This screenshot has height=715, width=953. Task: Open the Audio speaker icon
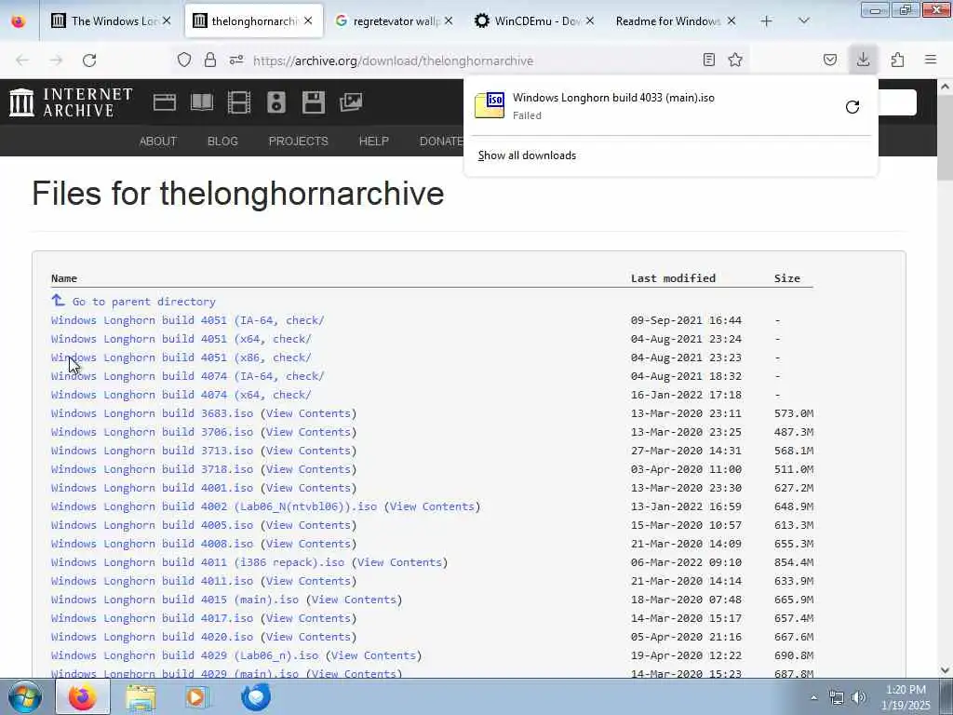click(x=275, y=102)
